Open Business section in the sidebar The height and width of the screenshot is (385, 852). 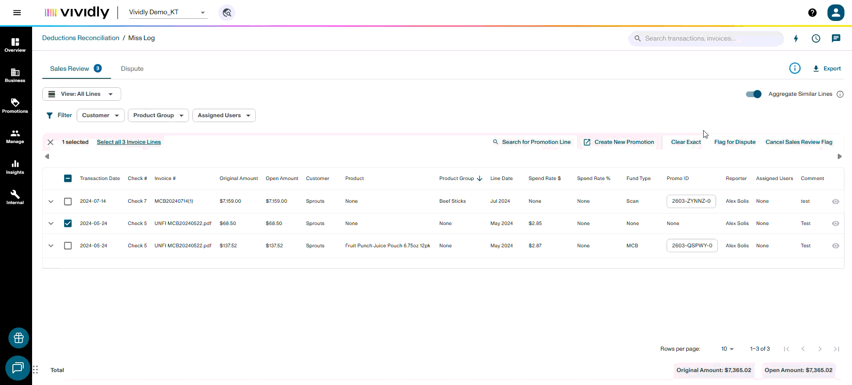[15, 75]
